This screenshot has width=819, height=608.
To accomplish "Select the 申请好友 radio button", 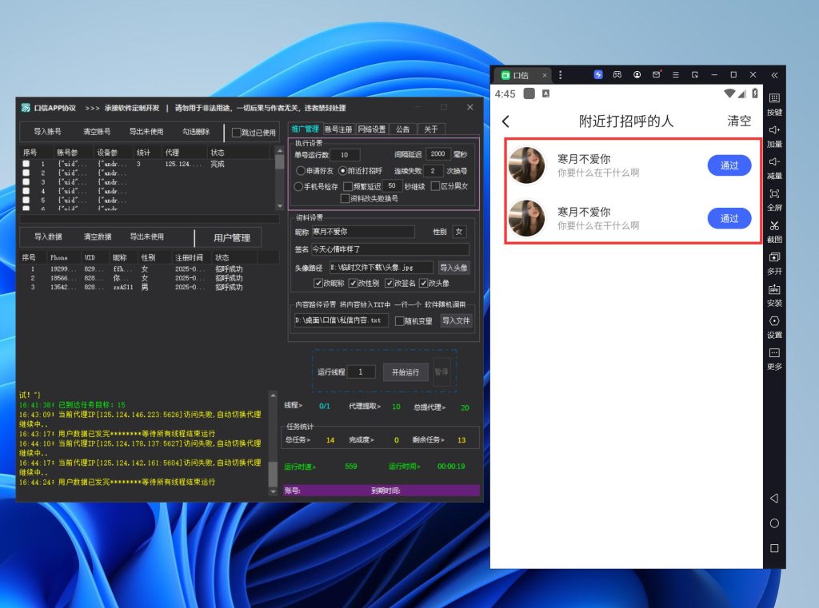I will click(x=300, y=171).
